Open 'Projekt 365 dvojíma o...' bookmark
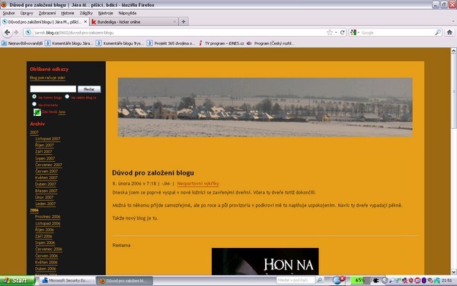 pyautogui.click(x=171, y=43)
